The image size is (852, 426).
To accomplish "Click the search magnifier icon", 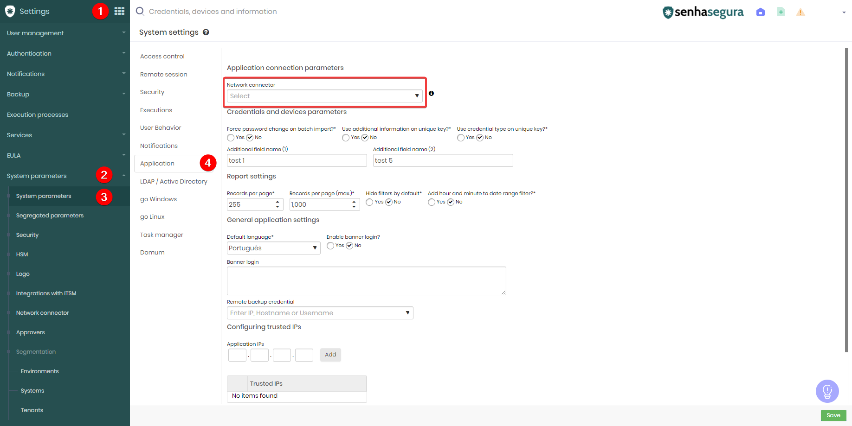I will point(140,11).
